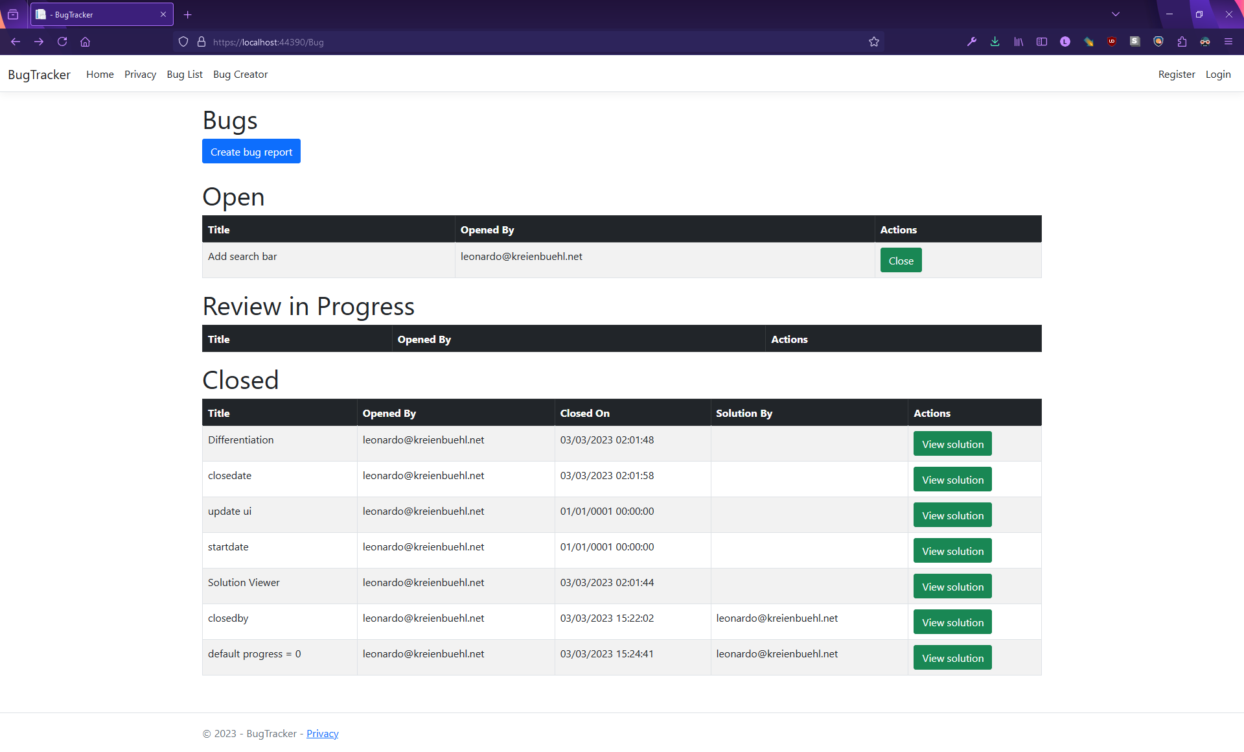Open the Firefox library icon
Image resolution: width=1244 pixels, height=752 pixels.
[x=1018, y=41]
